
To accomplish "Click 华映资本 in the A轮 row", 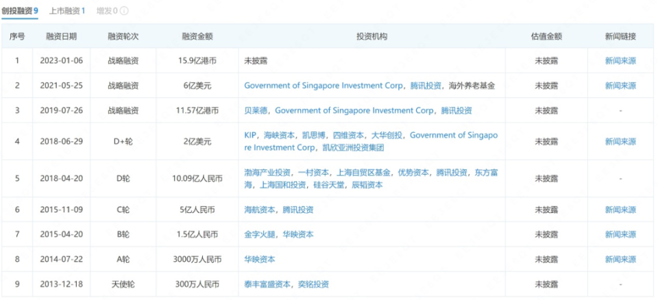I will tap(260, 260).
